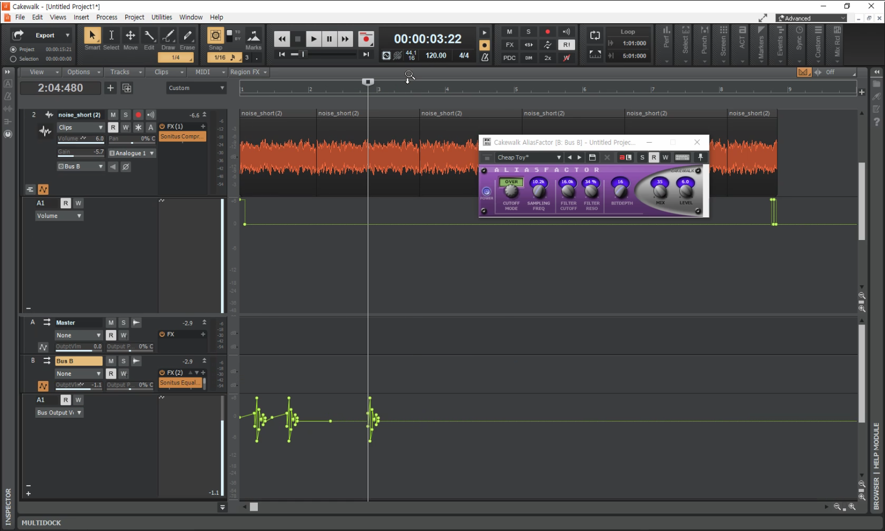Open snap resolution 1/16 dropdown
This screenshot has height=531, width=885.
tap(224, 57)
